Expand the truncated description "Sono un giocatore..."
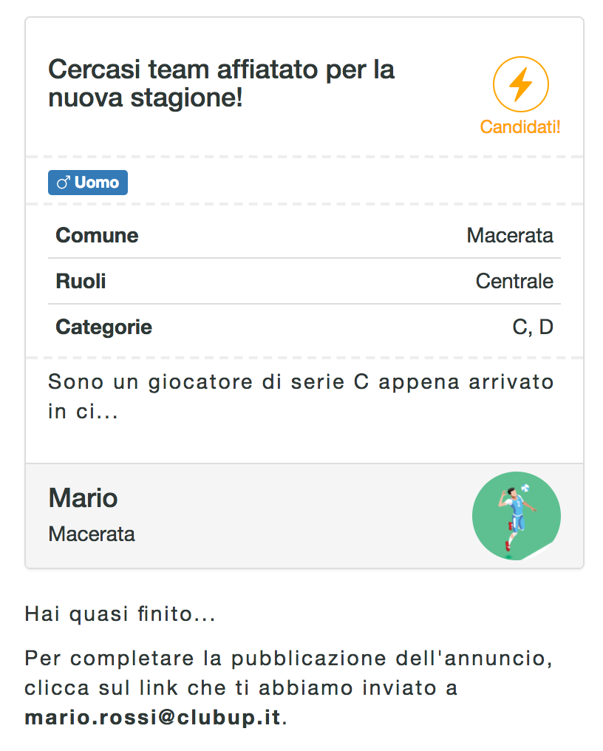The height and width of the screenshot is (751, 603). click(x=300, y=397)
